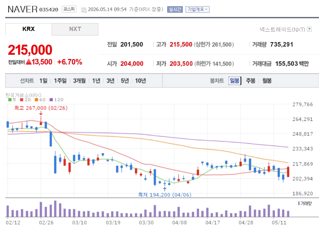Select the 주봉 weekly candle chart
319x232 pixels.
click(x=251, y=81)
